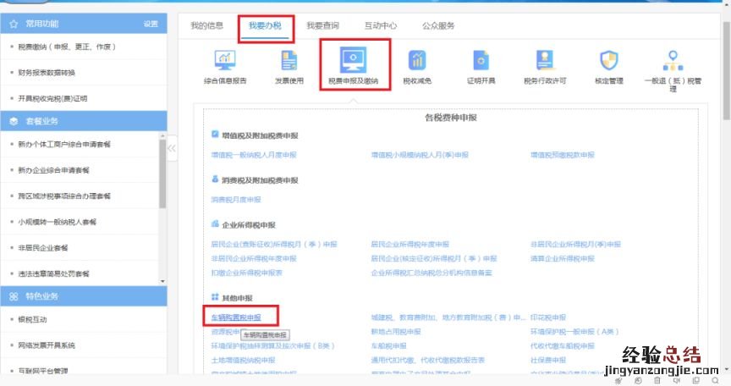
Task: Click 社保费申报 link
Action: click(x=547, y=361)
